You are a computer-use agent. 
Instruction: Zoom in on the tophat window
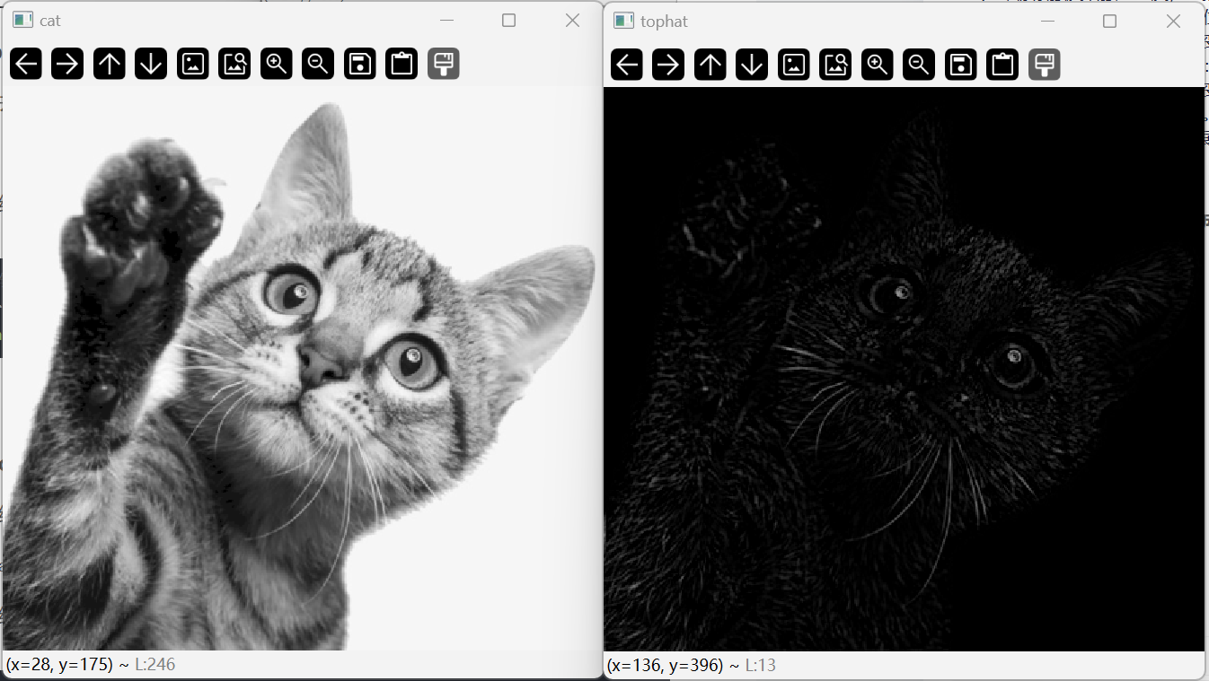tap(878, 65)
